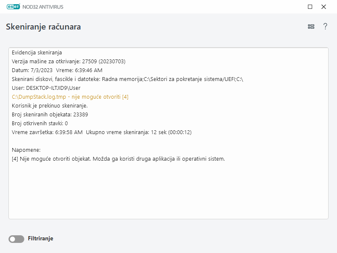Screen dimensions: 337x253
Task: Click the ESET logo in the title bar
Action: pyautogui.click(x=13, y=7)
